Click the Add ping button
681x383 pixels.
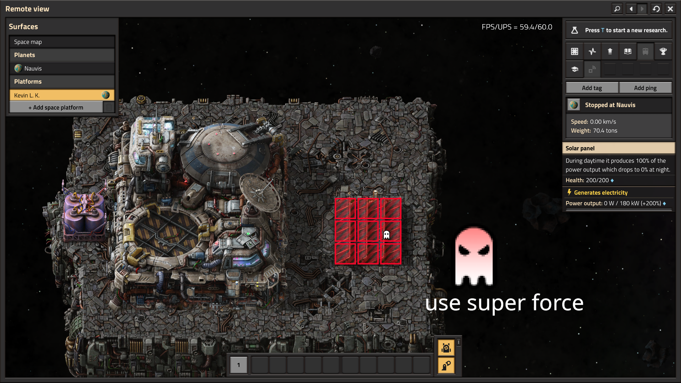pos(646,88)
